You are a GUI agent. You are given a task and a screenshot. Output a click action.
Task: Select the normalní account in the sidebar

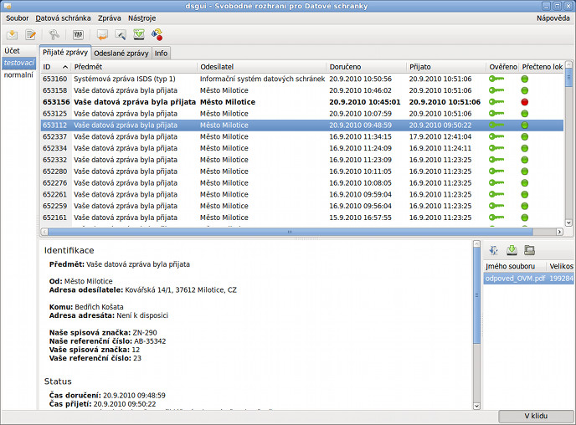click(18, 74)
